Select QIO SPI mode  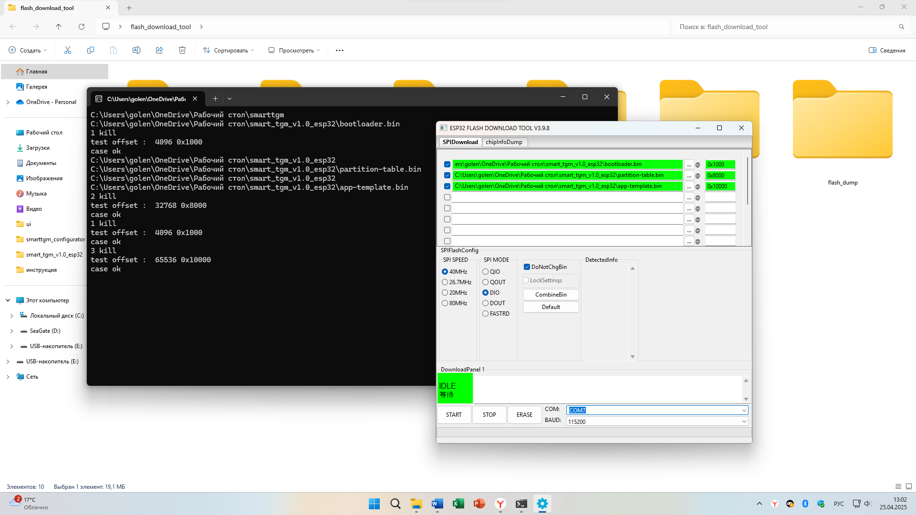point(486,272)
